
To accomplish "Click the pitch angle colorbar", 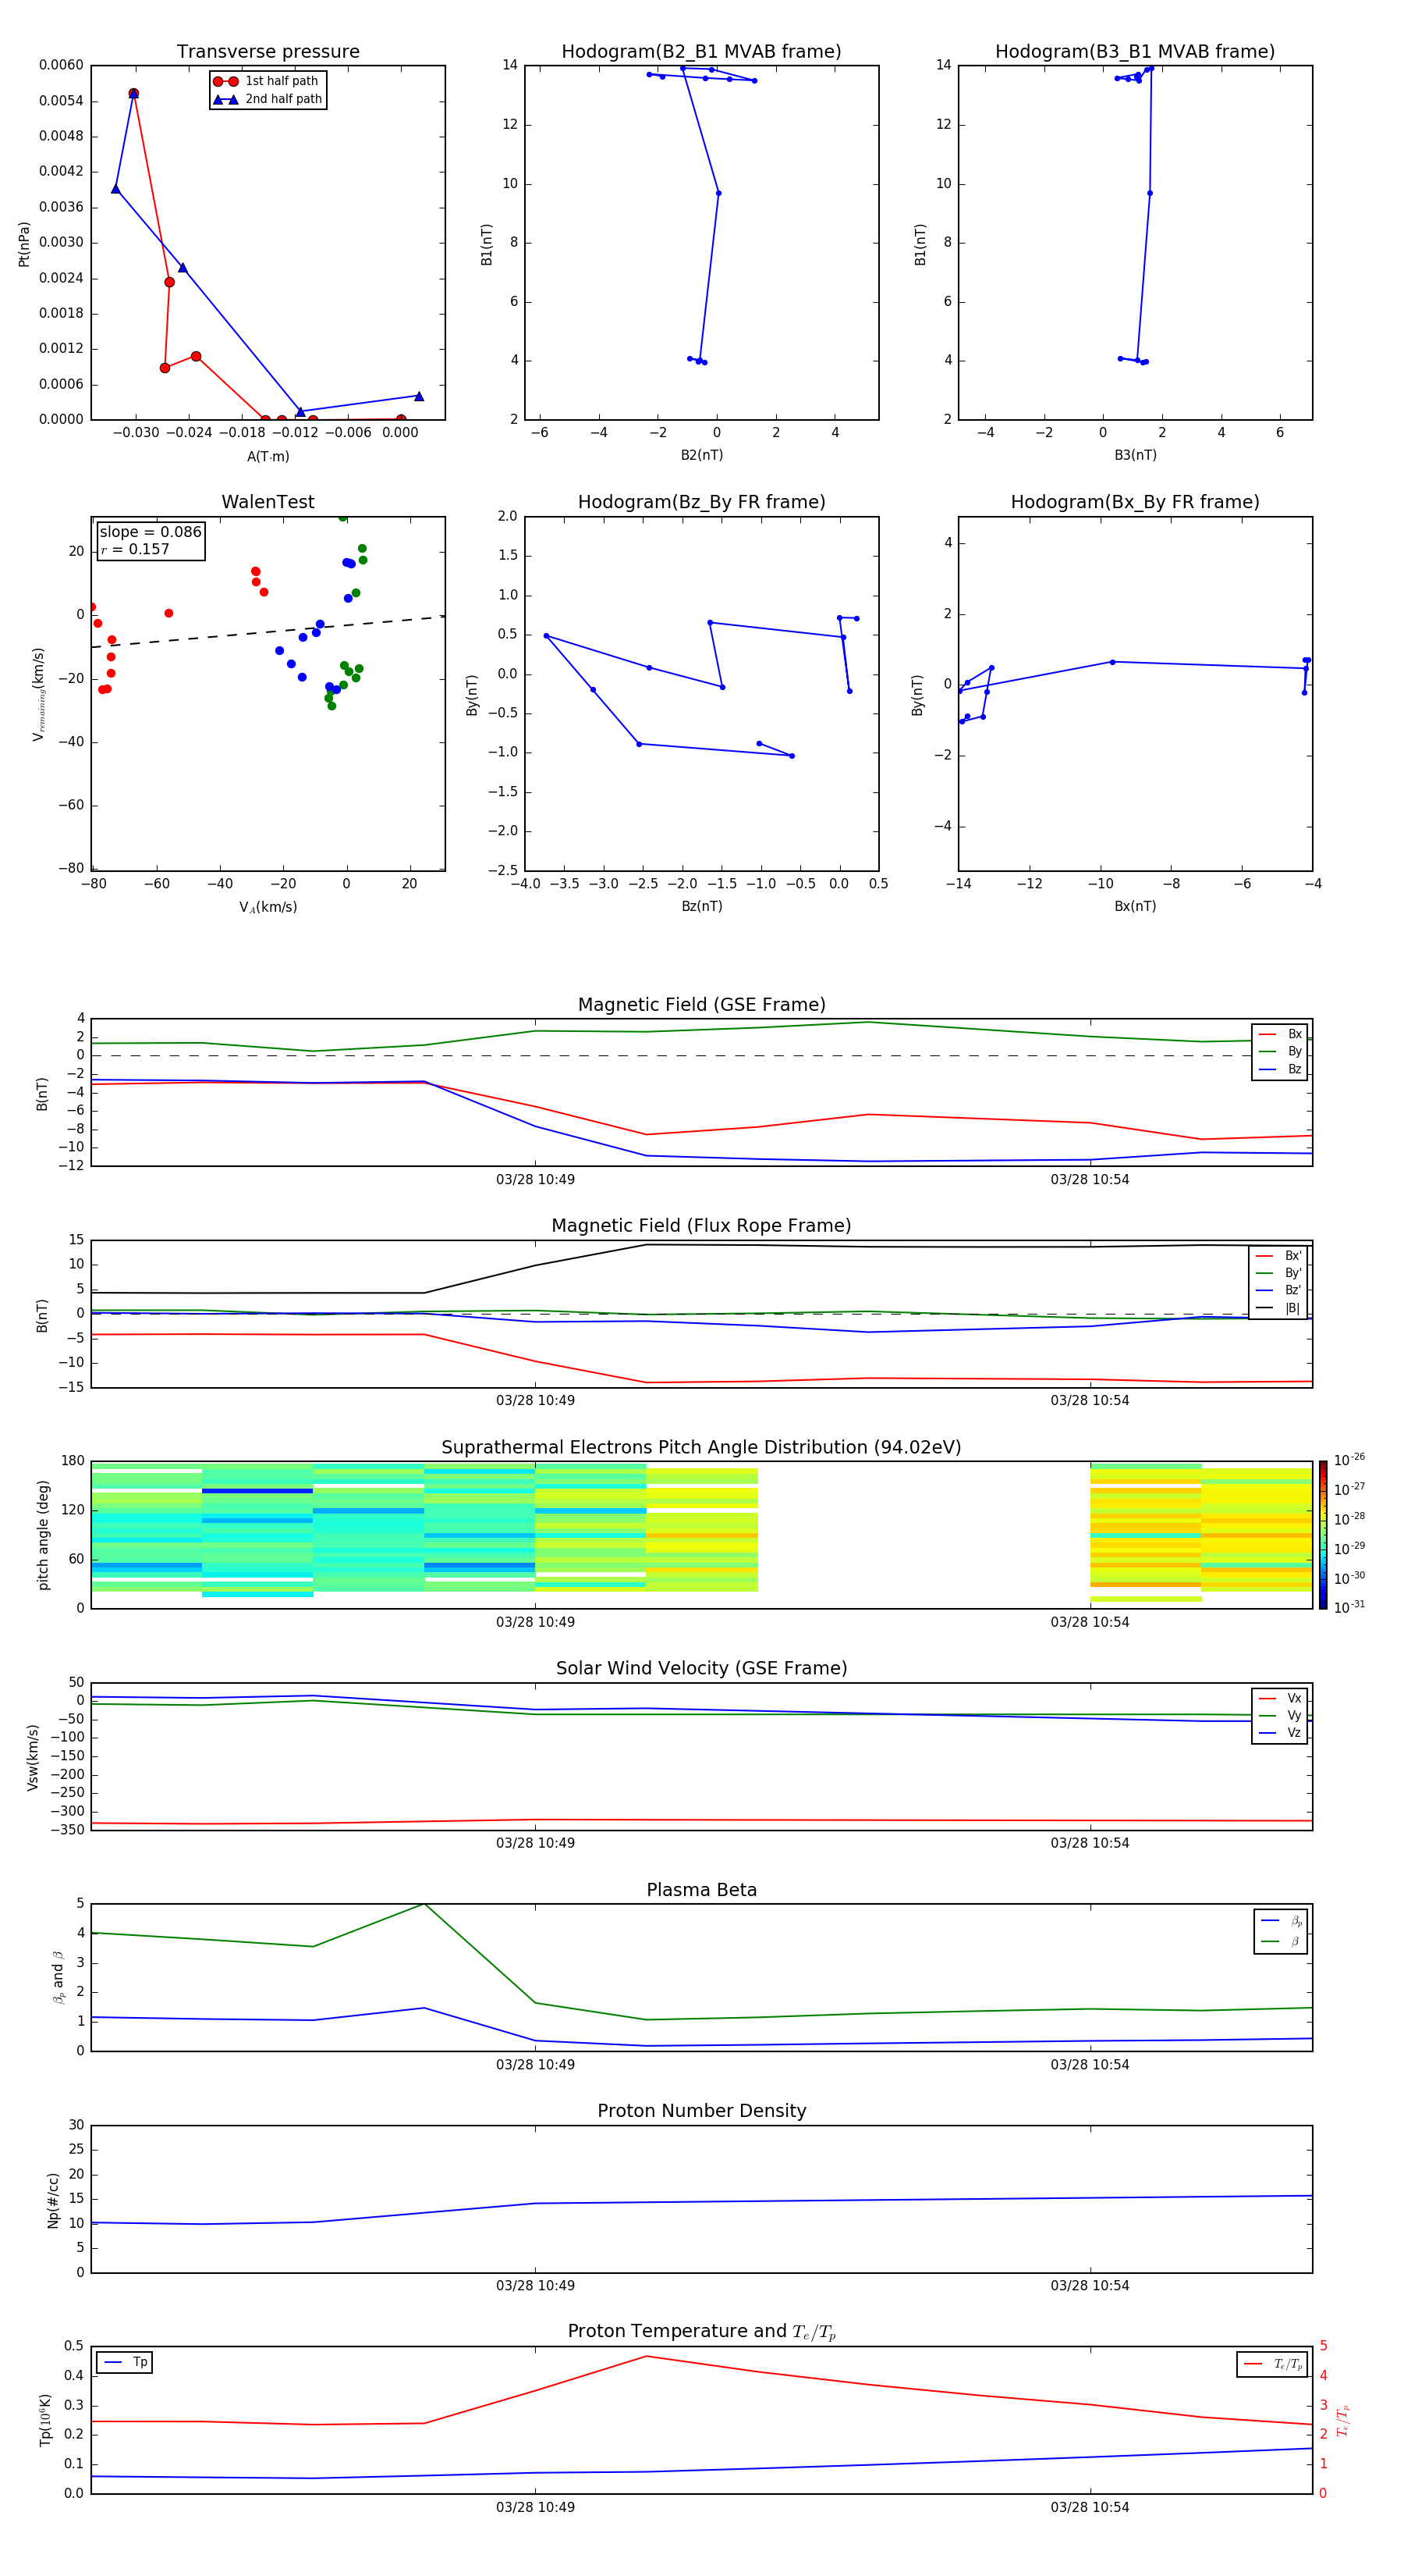I will tap(1323, 1535).
